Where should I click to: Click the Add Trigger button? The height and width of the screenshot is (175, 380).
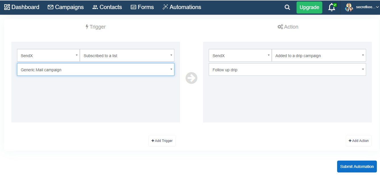pyautogui.click(x=162, y=141)
